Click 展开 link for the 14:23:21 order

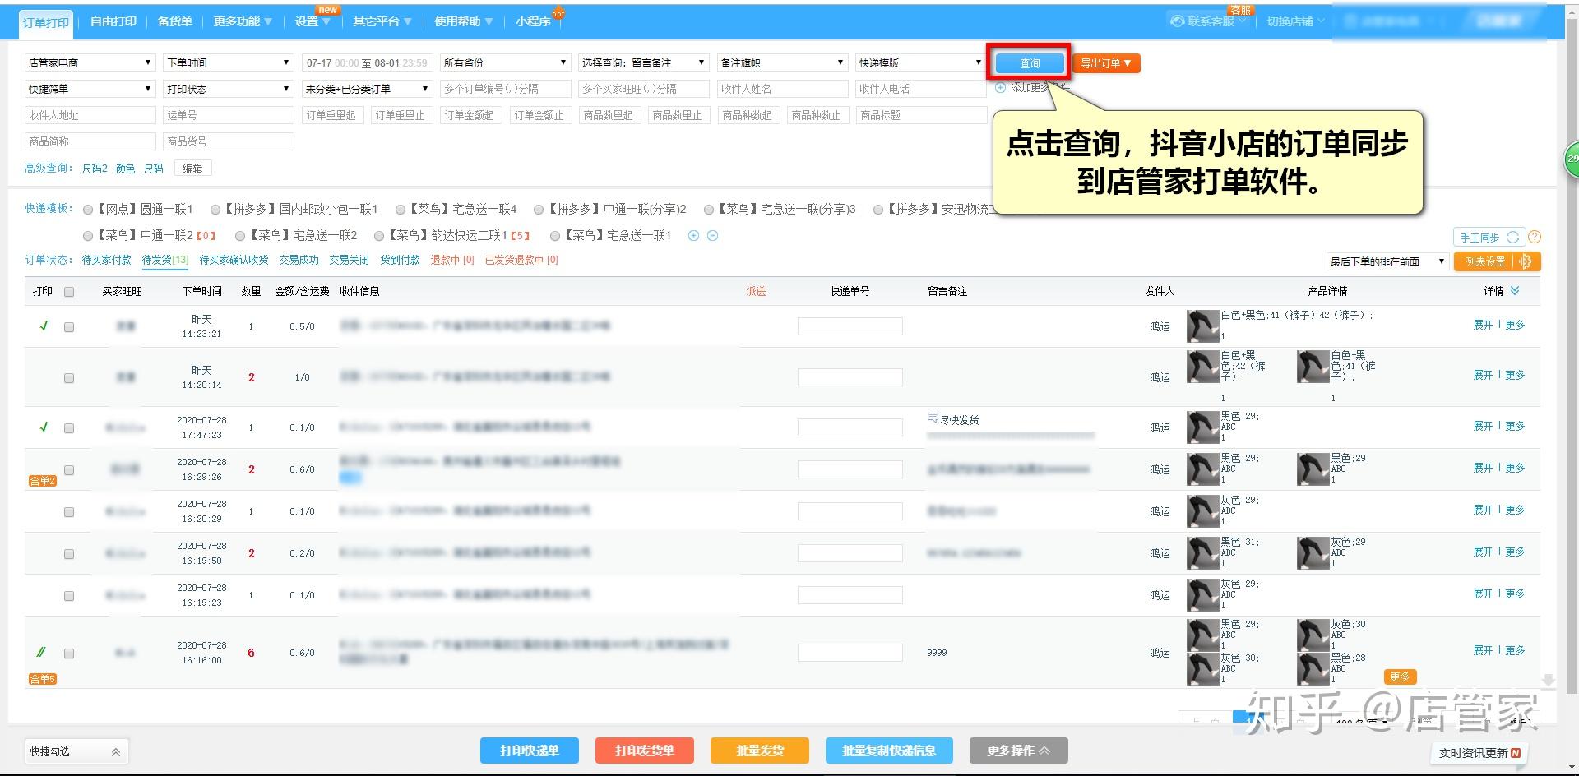[1483, 326]
